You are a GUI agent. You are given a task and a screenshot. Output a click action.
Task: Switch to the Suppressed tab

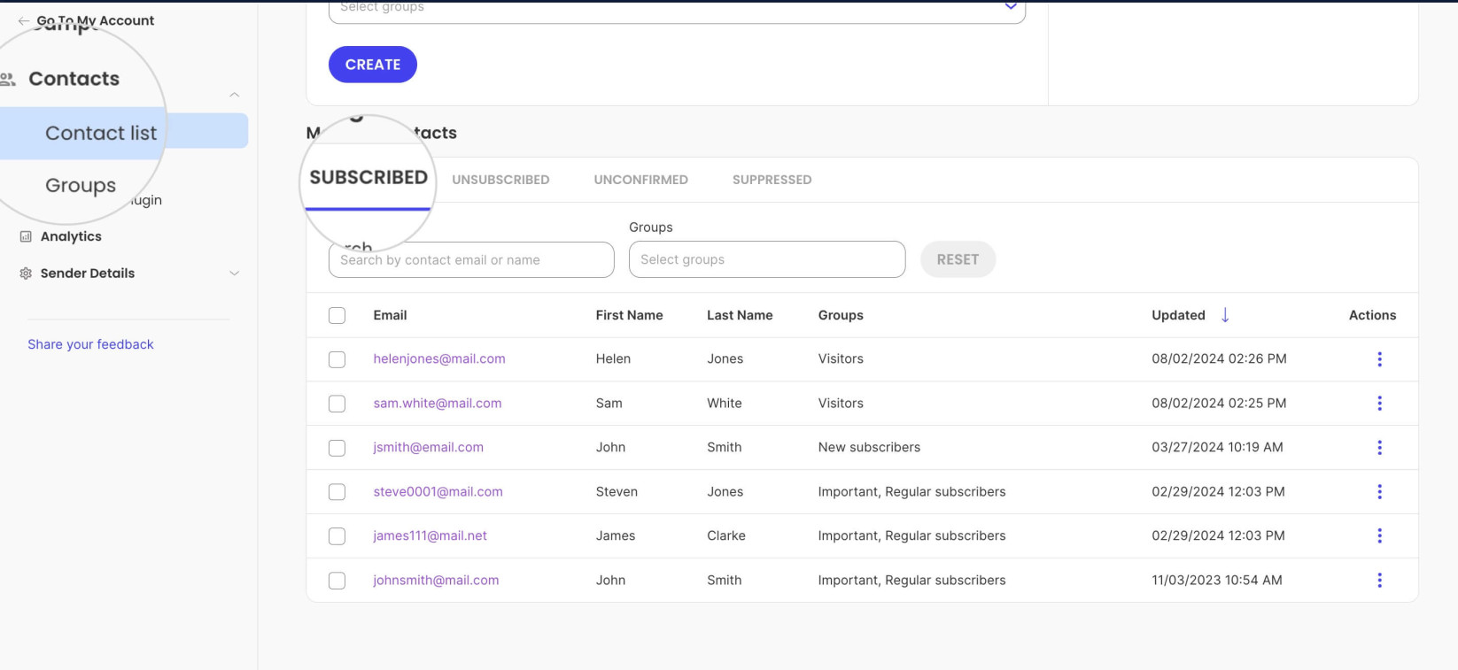tap(772, 180)
